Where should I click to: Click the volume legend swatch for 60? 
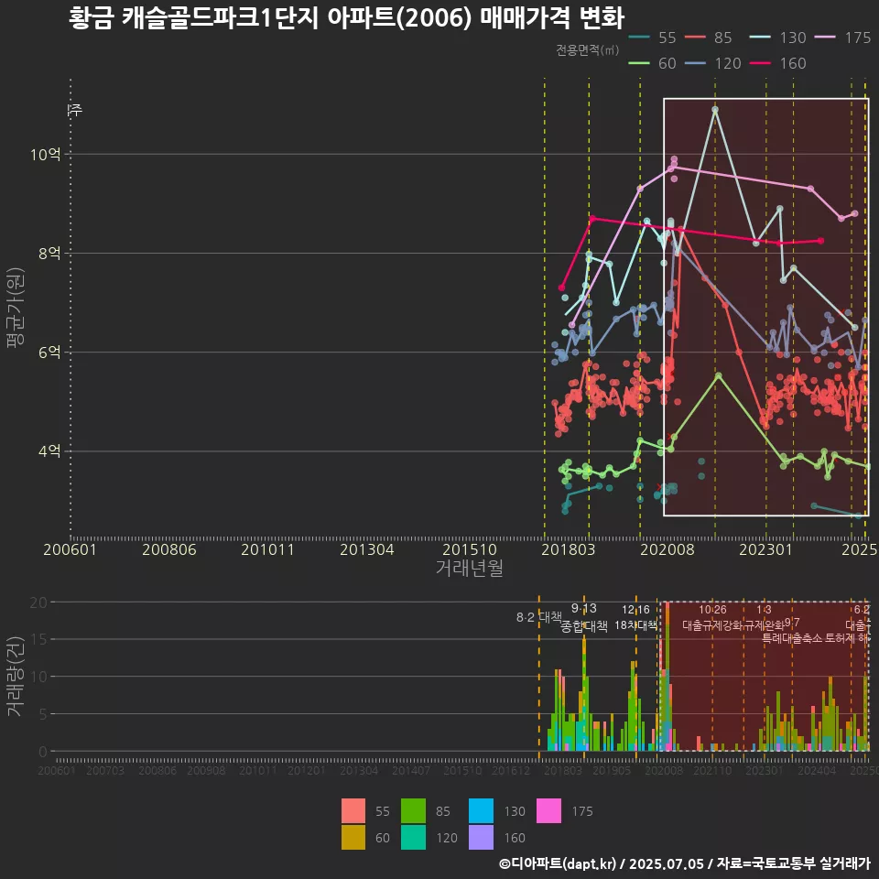353,837
